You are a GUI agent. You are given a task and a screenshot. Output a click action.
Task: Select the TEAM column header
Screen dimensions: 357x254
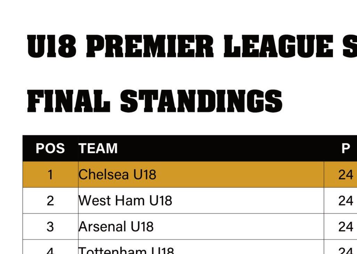[98, 149]
